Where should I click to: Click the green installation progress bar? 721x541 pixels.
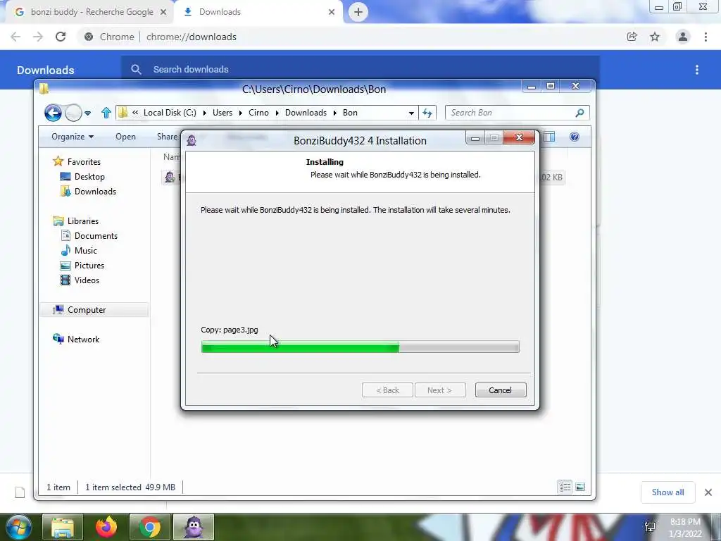click(360, 347)
